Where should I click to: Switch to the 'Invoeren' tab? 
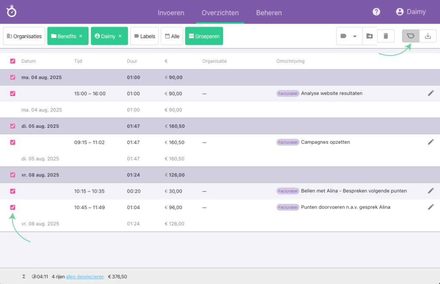171,13
